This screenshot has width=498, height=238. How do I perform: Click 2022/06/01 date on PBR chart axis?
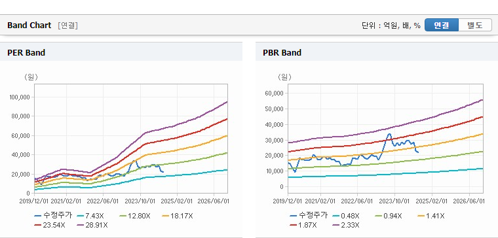pos(358,201)
